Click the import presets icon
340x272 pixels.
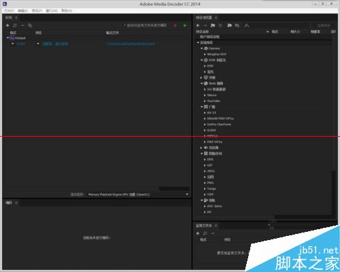tap(229, 25)
